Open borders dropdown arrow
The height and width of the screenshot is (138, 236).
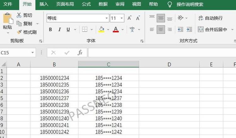tap(91, 29)
